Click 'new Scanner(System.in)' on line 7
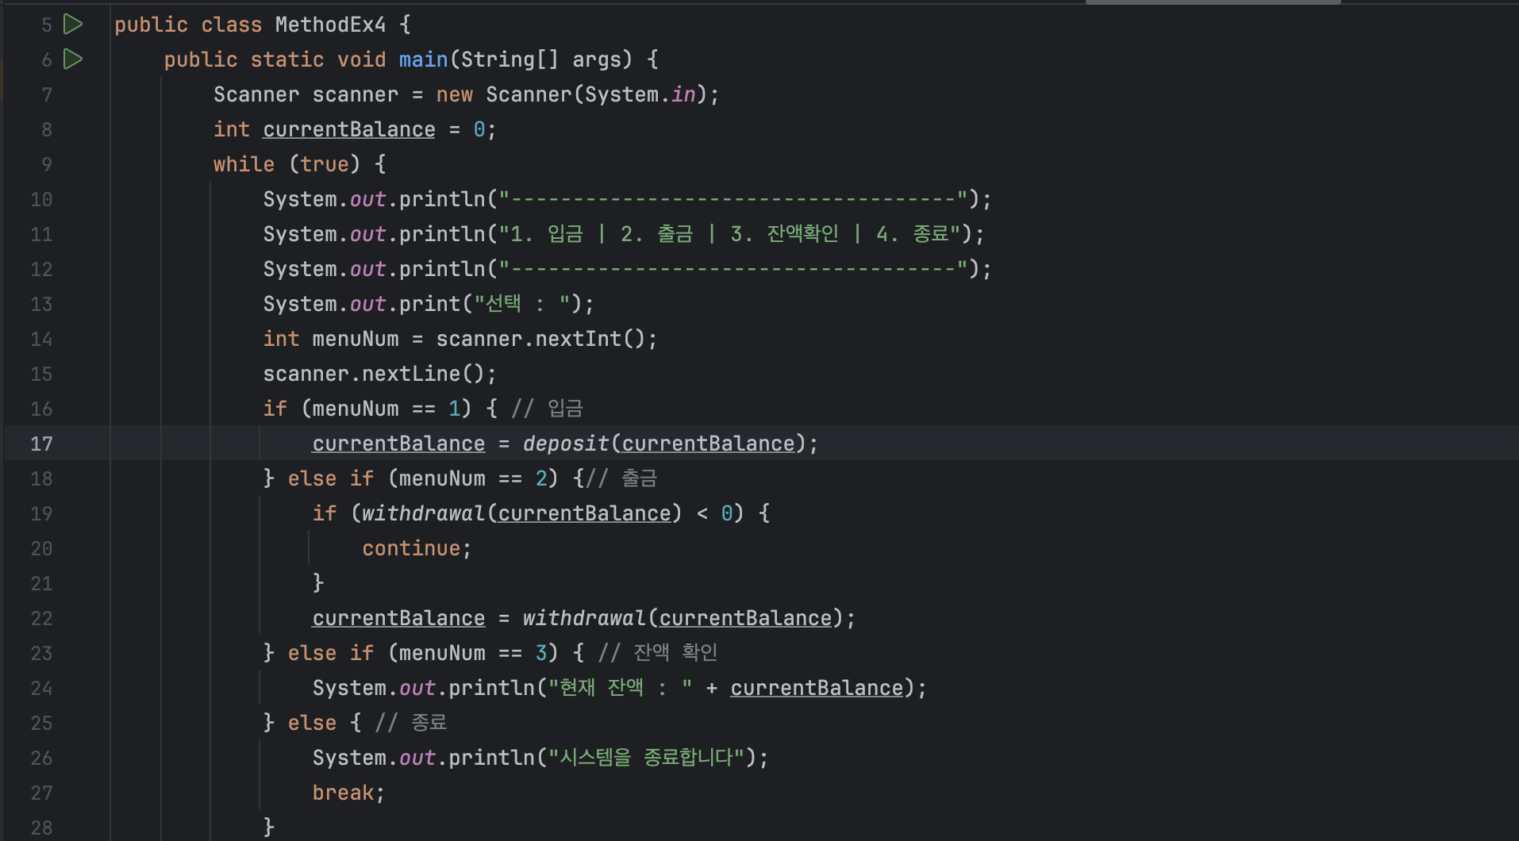Viewport: 1519px width, 841px height. point(571,94)
